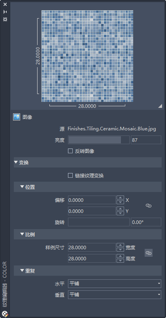Open the 水平 tiling dropdown
166x318 pixels.
pos(115,284)
